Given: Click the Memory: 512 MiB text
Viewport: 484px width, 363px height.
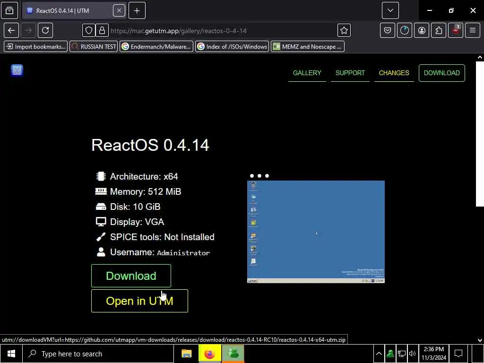Looking at the screenshot, I should [146, 192].
